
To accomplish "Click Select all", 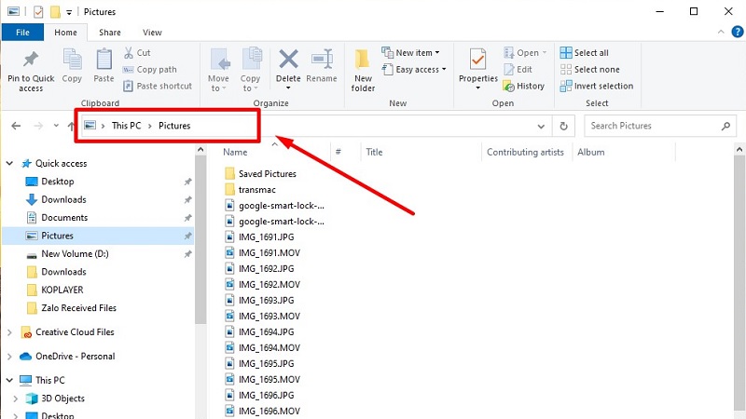I will [x=585, y=53].
